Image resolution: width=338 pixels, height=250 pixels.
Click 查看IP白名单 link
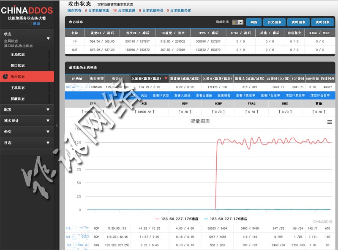[270, 95]
